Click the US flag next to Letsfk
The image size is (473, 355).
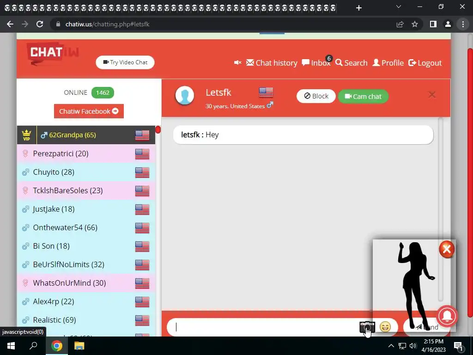tap(266, 92)
